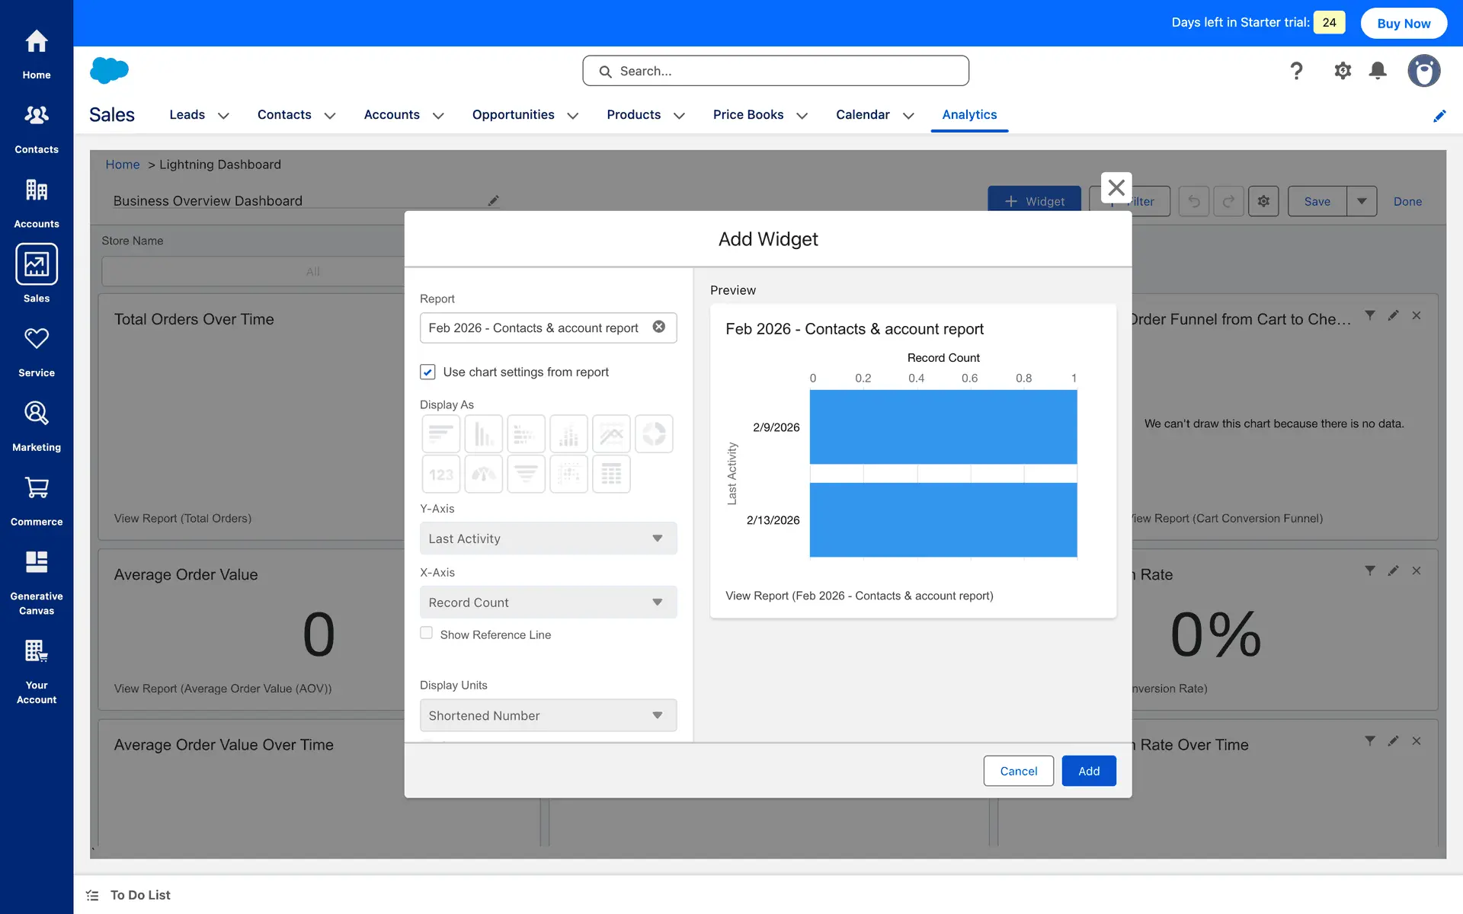1463x914 pixels.
Task: Enable Show Reference Line checkbox
Action: tap(427, 633)
